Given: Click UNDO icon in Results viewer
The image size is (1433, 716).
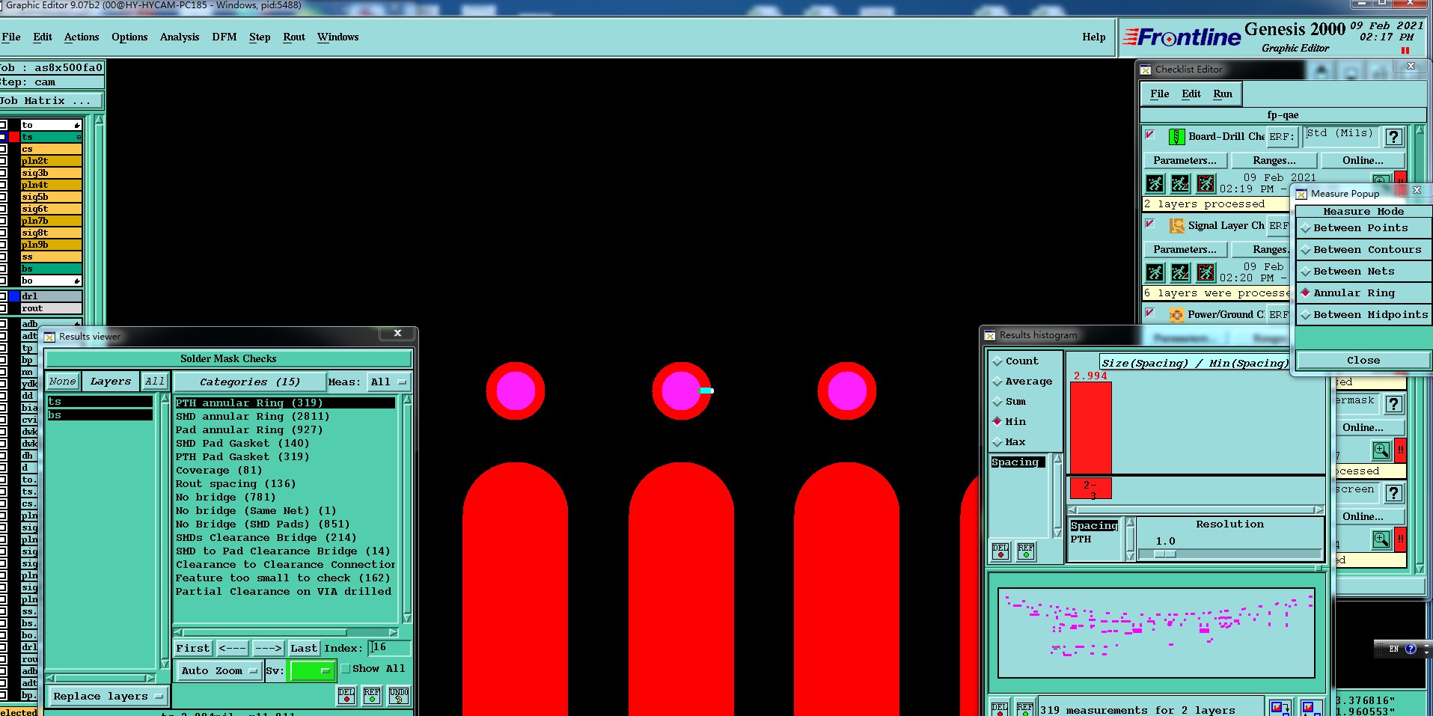Looking at the screenshot, I should click(399, 696).
